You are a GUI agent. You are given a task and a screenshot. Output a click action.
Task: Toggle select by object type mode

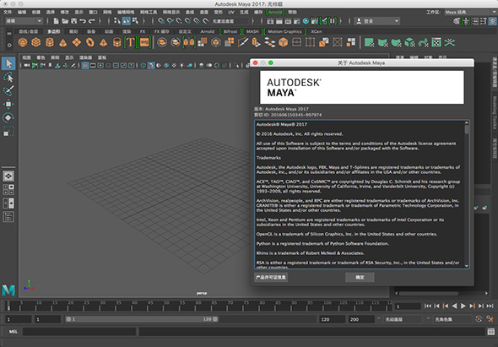tap(126, 21)
